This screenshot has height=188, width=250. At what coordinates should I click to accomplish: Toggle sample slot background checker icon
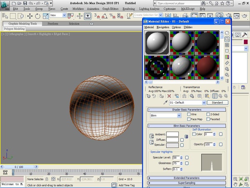[227, 45]
